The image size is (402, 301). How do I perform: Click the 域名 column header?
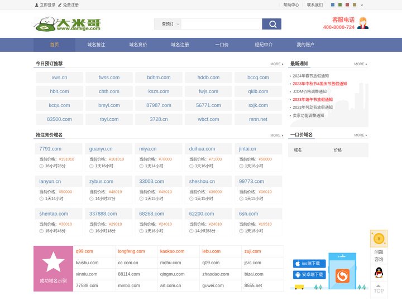pyautogui.click(x=298, y=150)
